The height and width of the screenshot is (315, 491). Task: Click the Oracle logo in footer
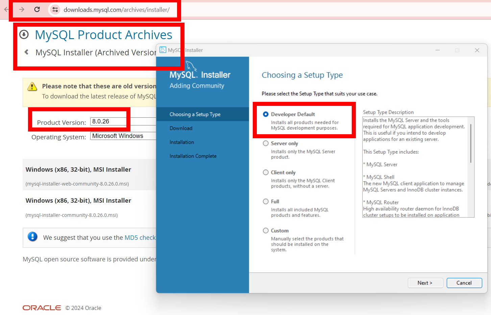[42, 308]
